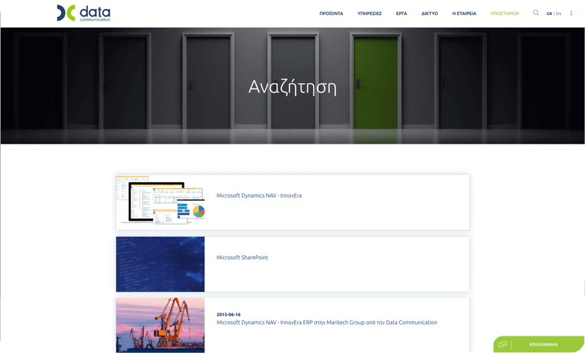Open the three-dot more menu
The image size is (585, 353).
coord(571,13)
